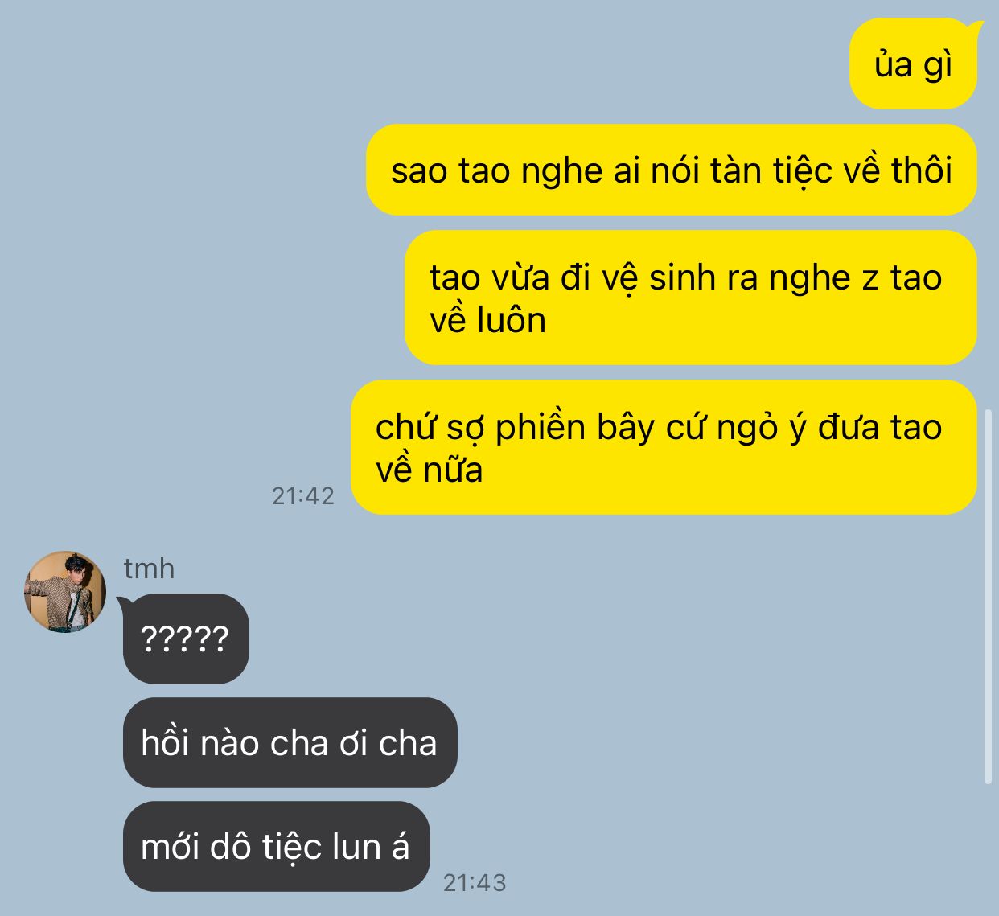The height and width of the screenshot is (916, 999).
Task: Click the 21:43 timestamp
Action: (475, 883)
